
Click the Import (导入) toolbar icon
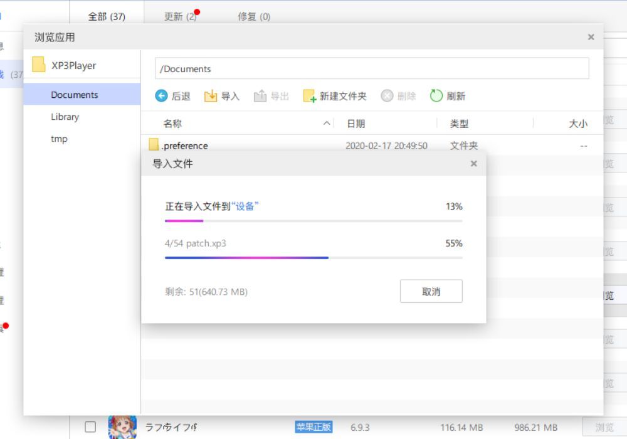coord(211,96)
